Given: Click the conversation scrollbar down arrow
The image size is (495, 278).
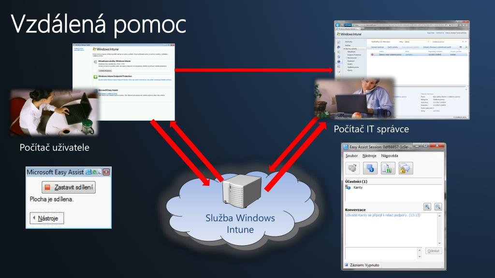Looking at the screenshot, I should [439, 243].
